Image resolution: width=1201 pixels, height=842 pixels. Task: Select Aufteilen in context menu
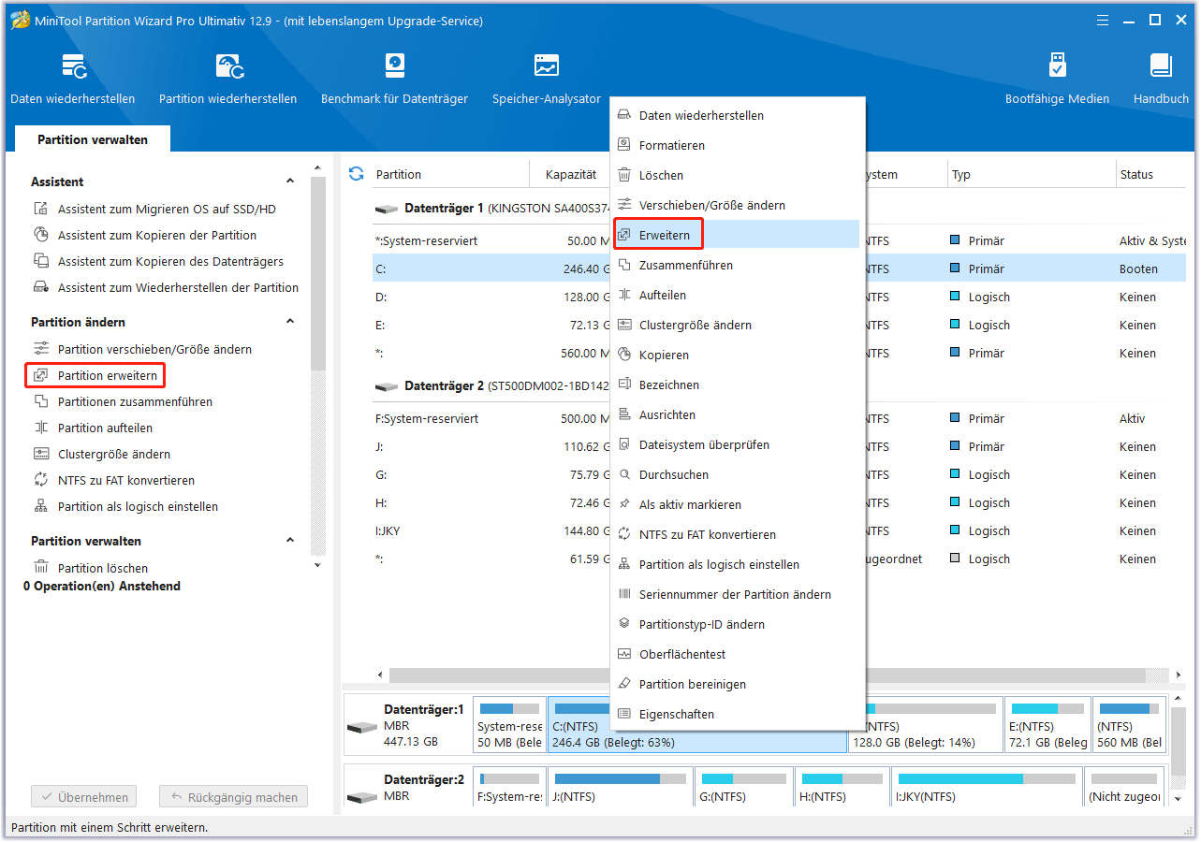click(x=737, y=296)
